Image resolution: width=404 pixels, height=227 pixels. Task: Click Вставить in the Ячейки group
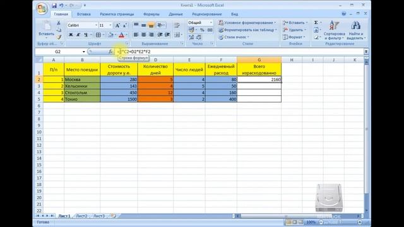295,23
